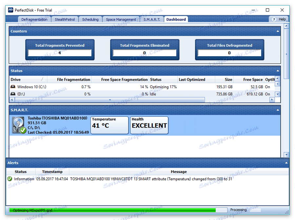295x220 pixels.
Task: Click the Health EXCELLENT tile
Action: click(149, 125)
